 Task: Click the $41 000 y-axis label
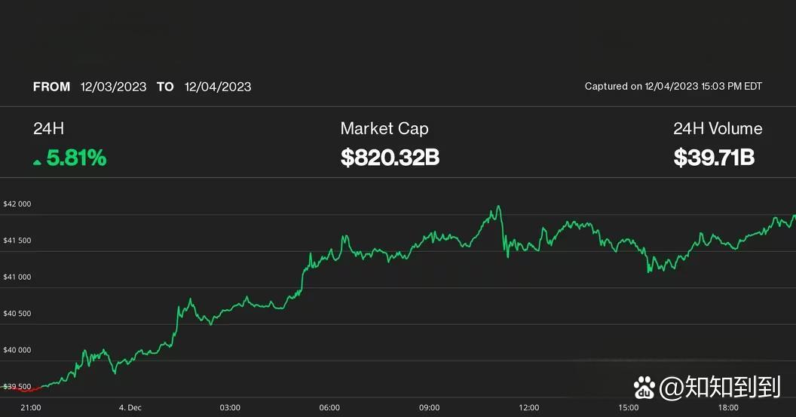(17, 277)
